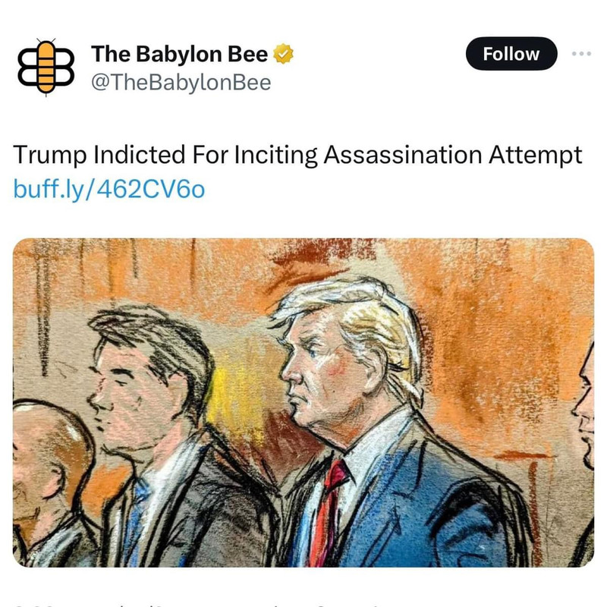
Task: Click the gold verified checkmark badge
Action: pyautogui.click(x=283, y=54)
